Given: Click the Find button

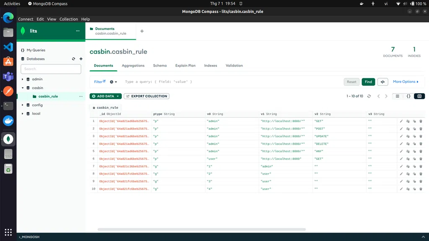Looking at the screenshot, I should pos(368,82).
